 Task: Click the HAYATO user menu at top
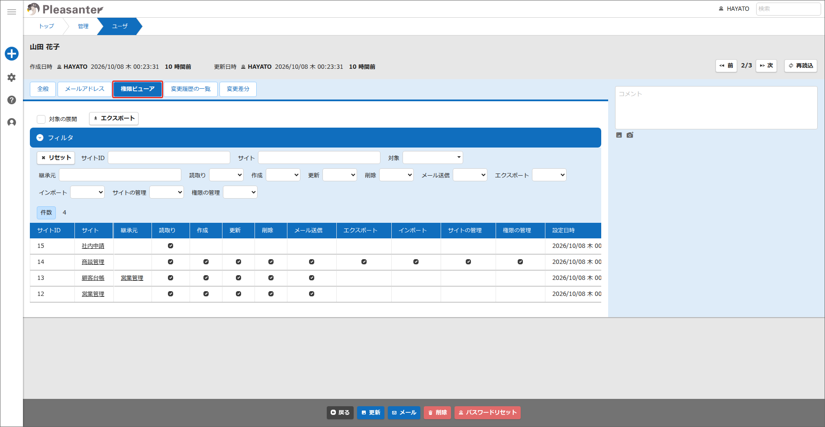(x=734, y=9)
